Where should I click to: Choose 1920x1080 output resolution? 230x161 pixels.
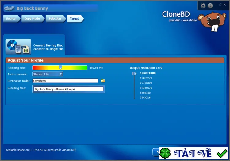(x=148, y=73)
